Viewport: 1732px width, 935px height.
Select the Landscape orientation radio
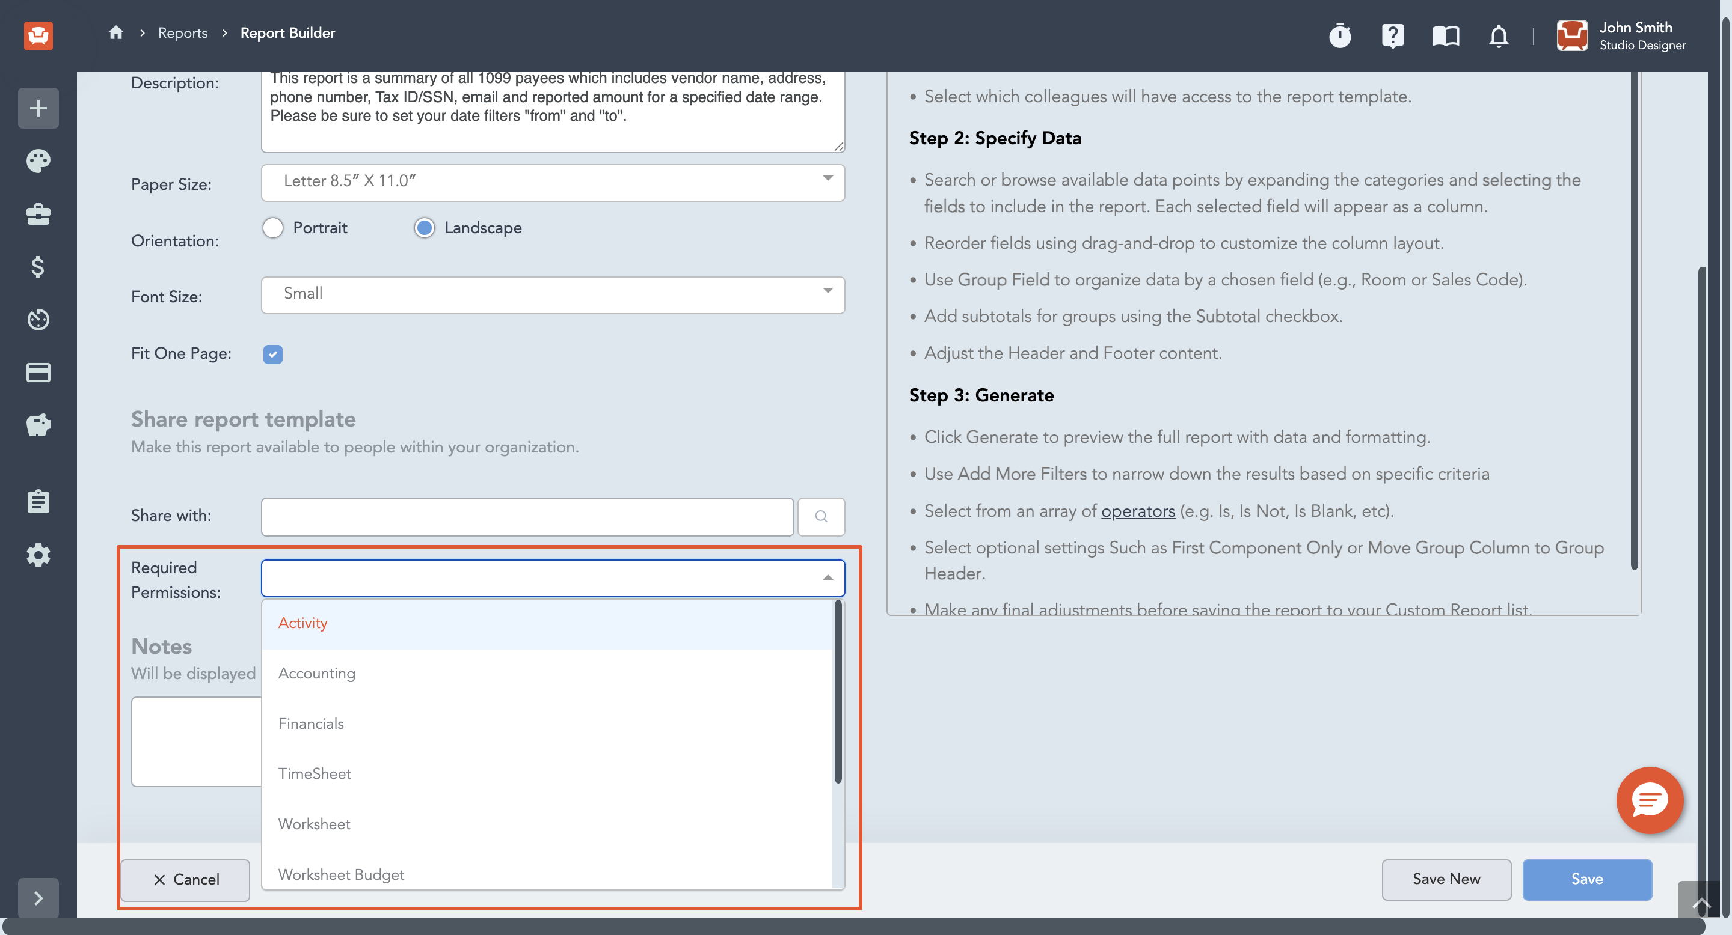(424, 228)
